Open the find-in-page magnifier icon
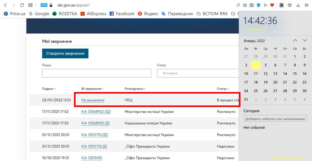This screenshot has width=312, height=161. pyautogui.click(x=238, y=5)
